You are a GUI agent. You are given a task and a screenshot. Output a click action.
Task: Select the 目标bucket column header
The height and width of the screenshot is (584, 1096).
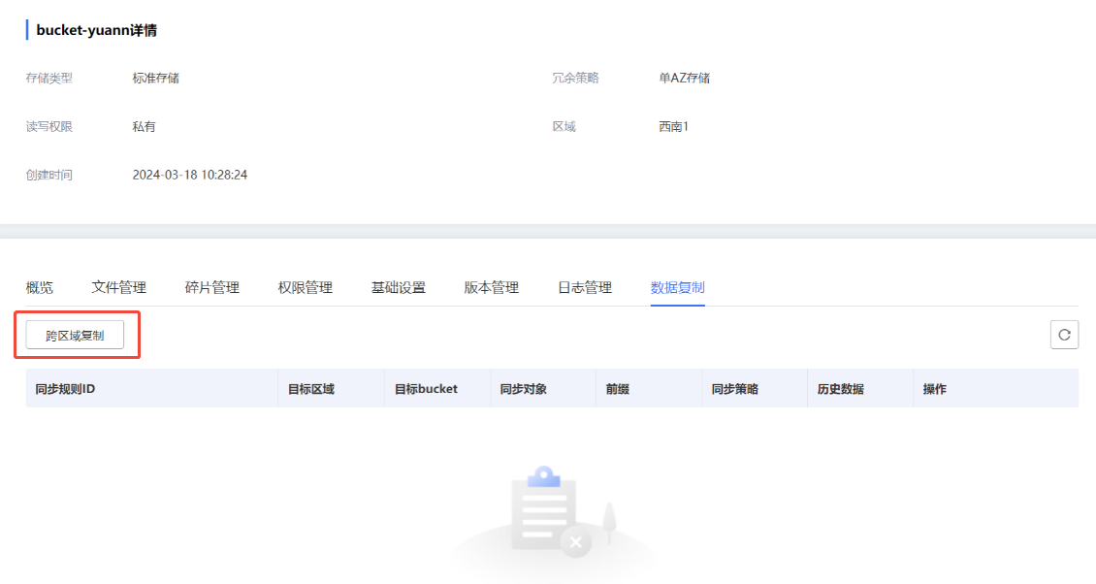point(426,389)
